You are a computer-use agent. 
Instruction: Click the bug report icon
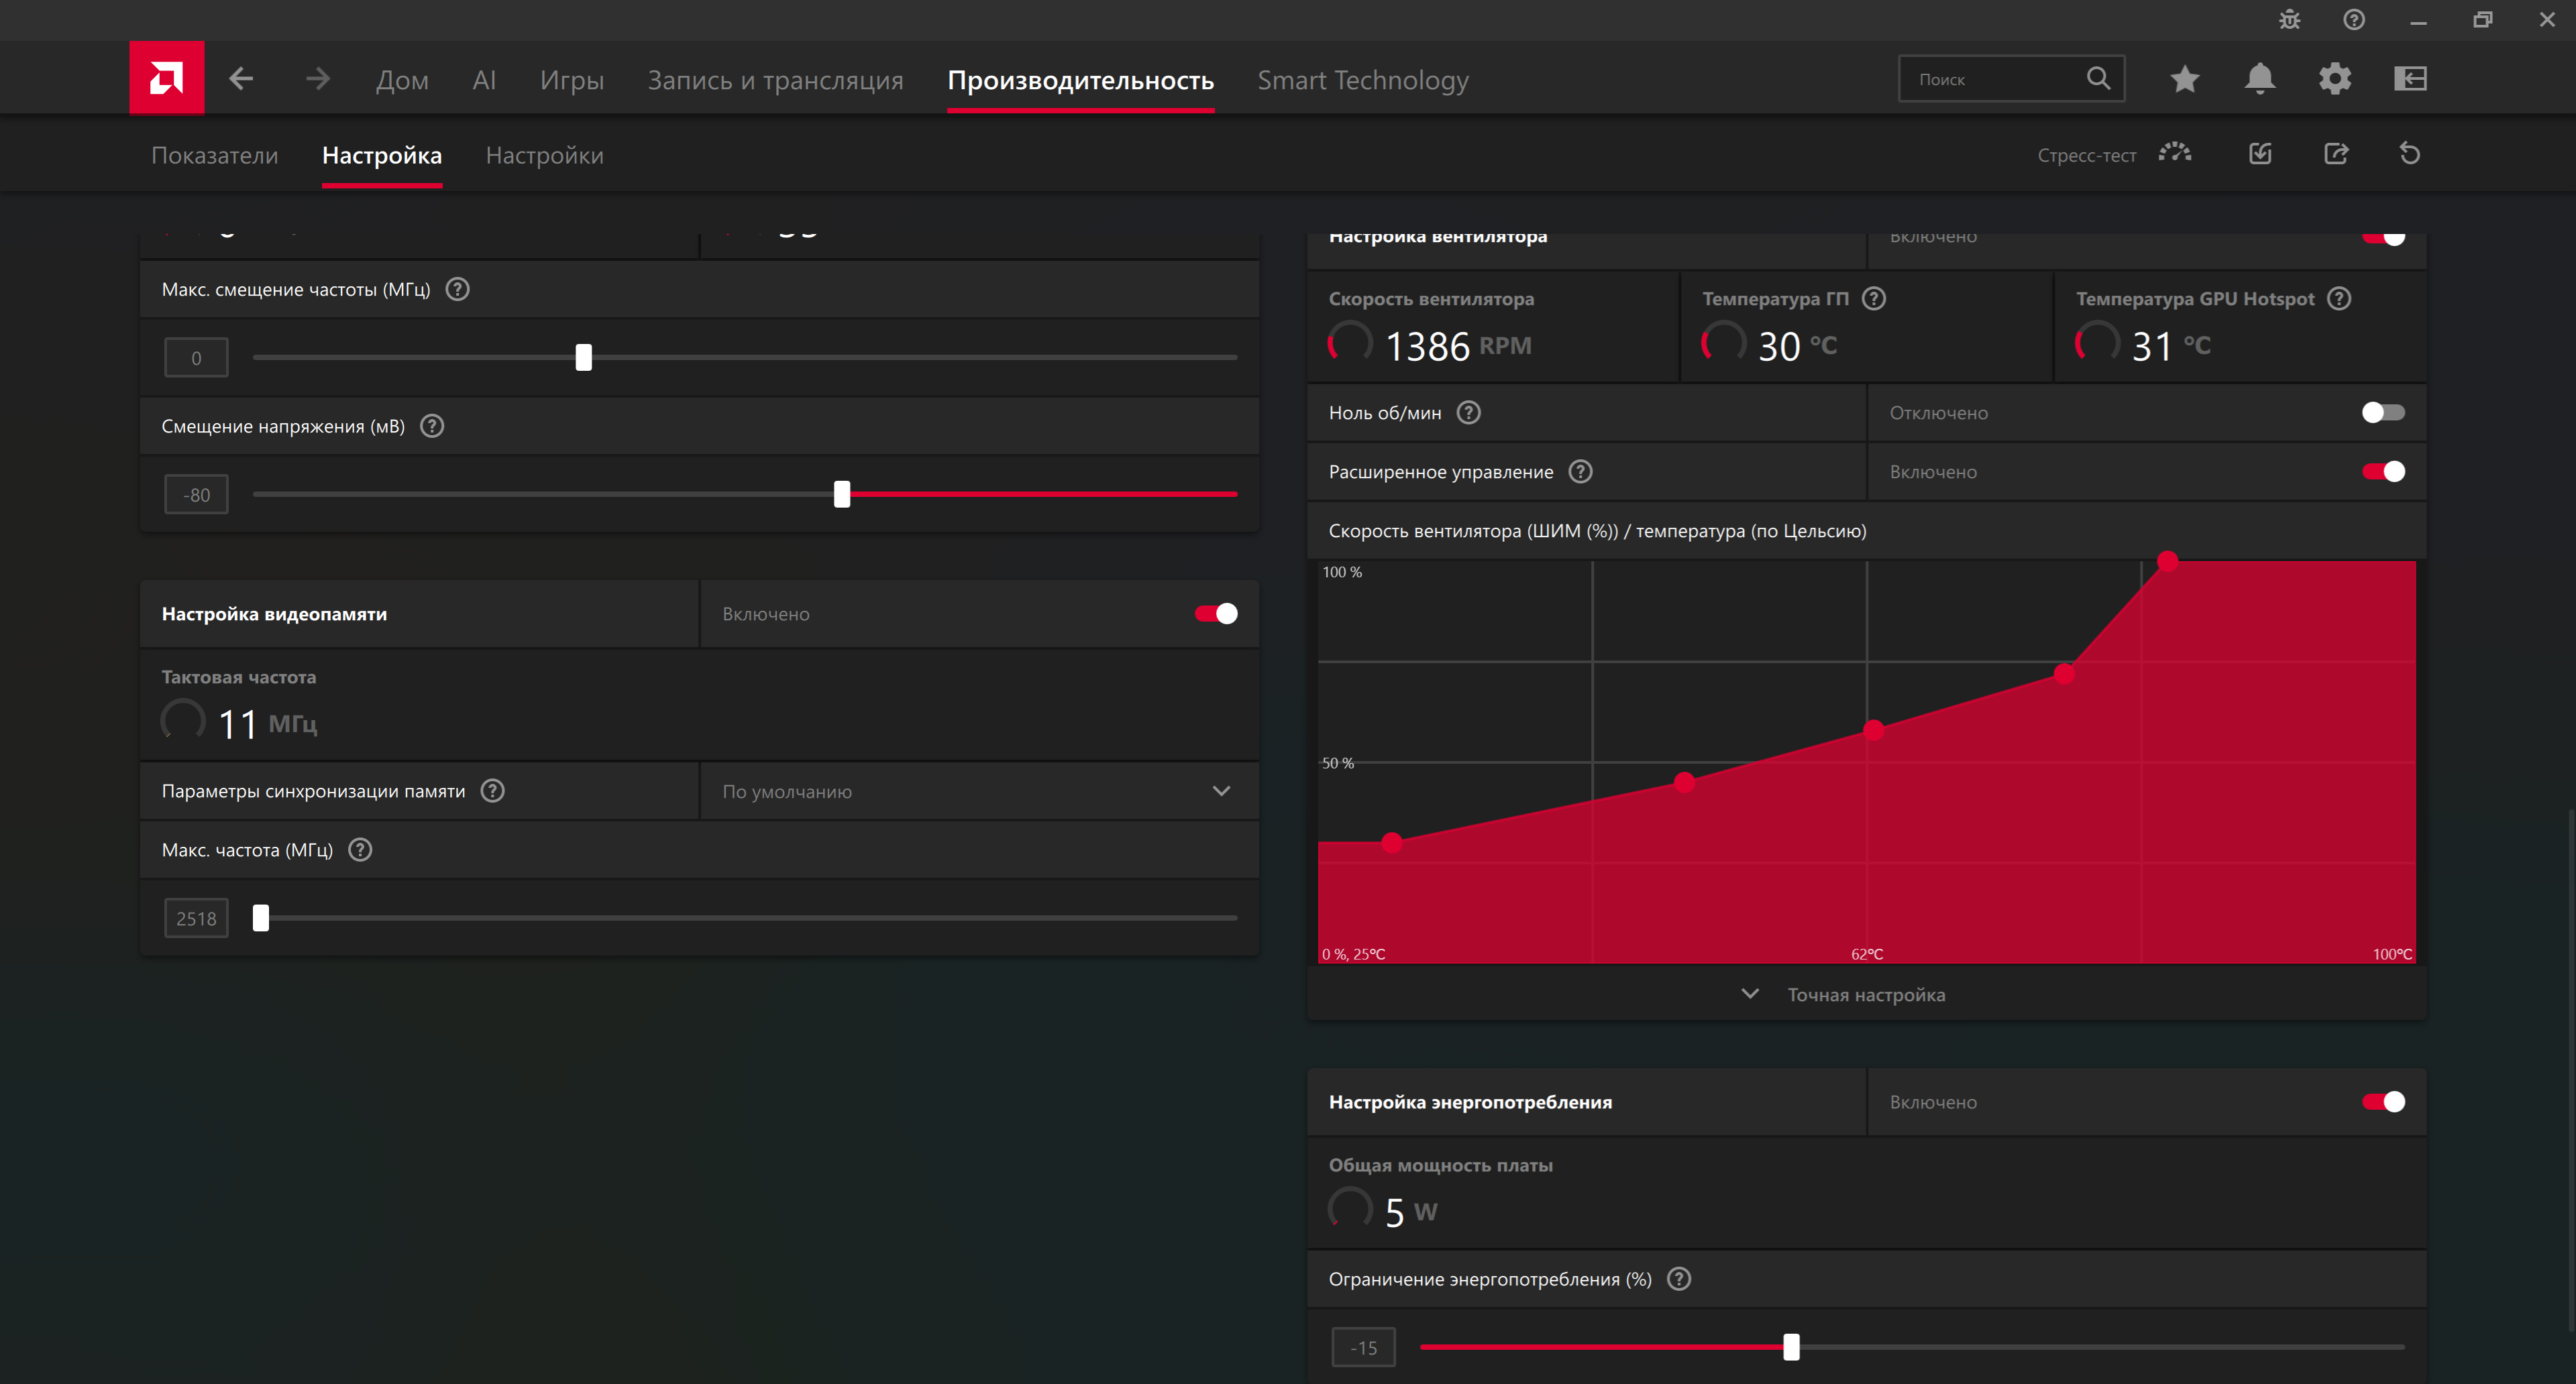(2289, 20)
